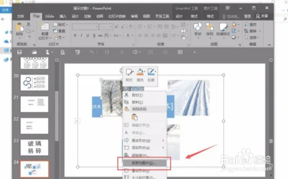The width and height of the screenshot is (288, 179).
Task: Click the Print Preview icon in quick toolbar
Action: (62, 52)
